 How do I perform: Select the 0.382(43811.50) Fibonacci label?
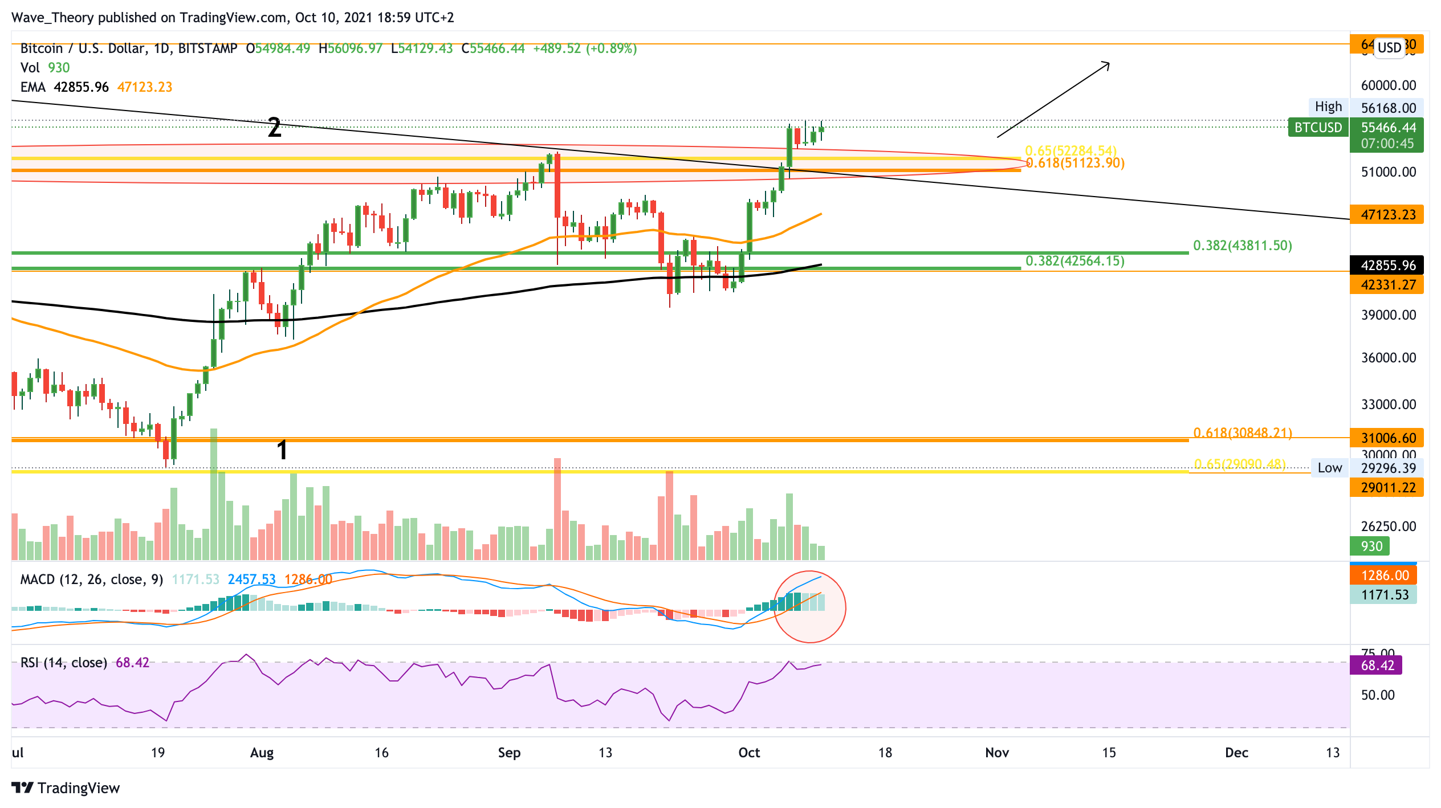(1242, 246)
